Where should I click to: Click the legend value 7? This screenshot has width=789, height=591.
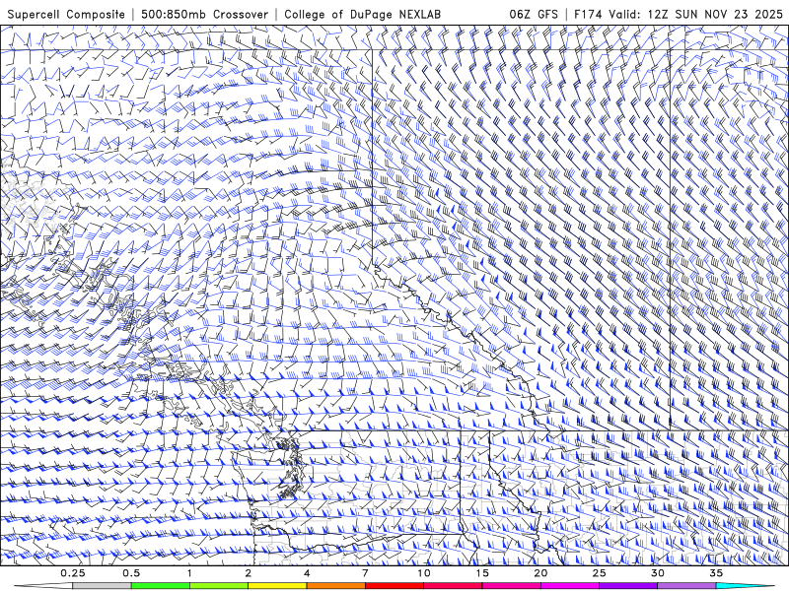(365, 573)
